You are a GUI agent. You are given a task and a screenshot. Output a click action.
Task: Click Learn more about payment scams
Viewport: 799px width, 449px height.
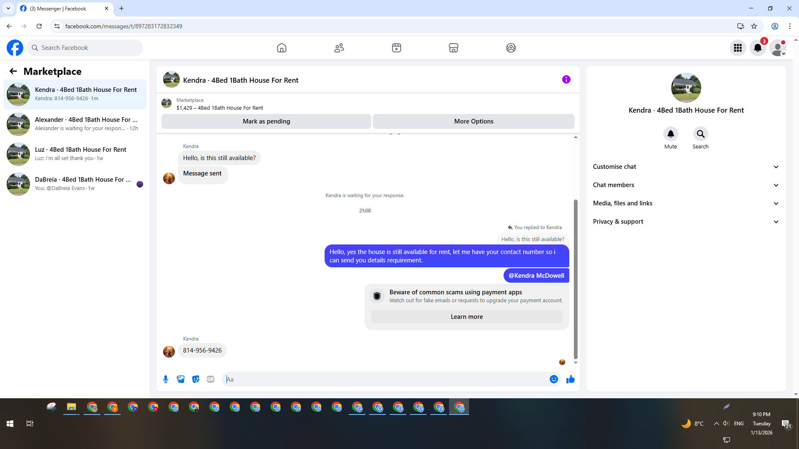pos(466,317)
